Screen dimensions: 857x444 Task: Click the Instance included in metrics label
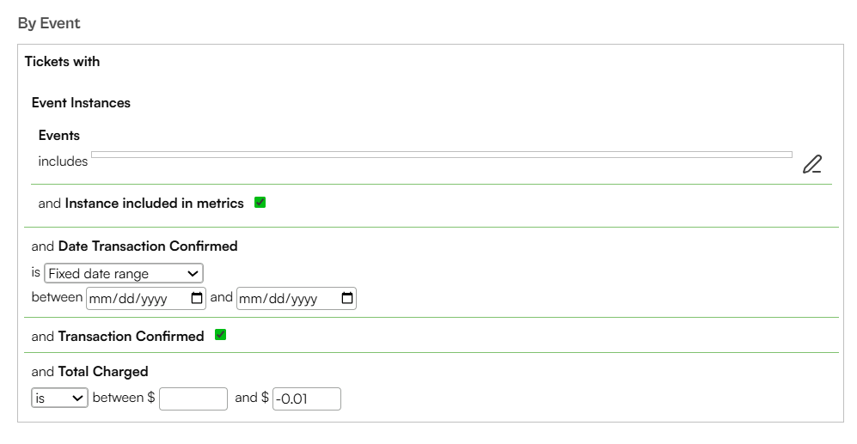click(155, 204)
